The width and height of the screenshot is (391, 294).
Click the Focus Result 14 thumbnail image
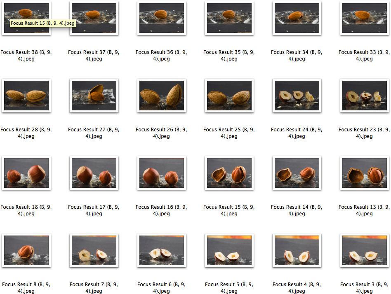tap(297, 173)
